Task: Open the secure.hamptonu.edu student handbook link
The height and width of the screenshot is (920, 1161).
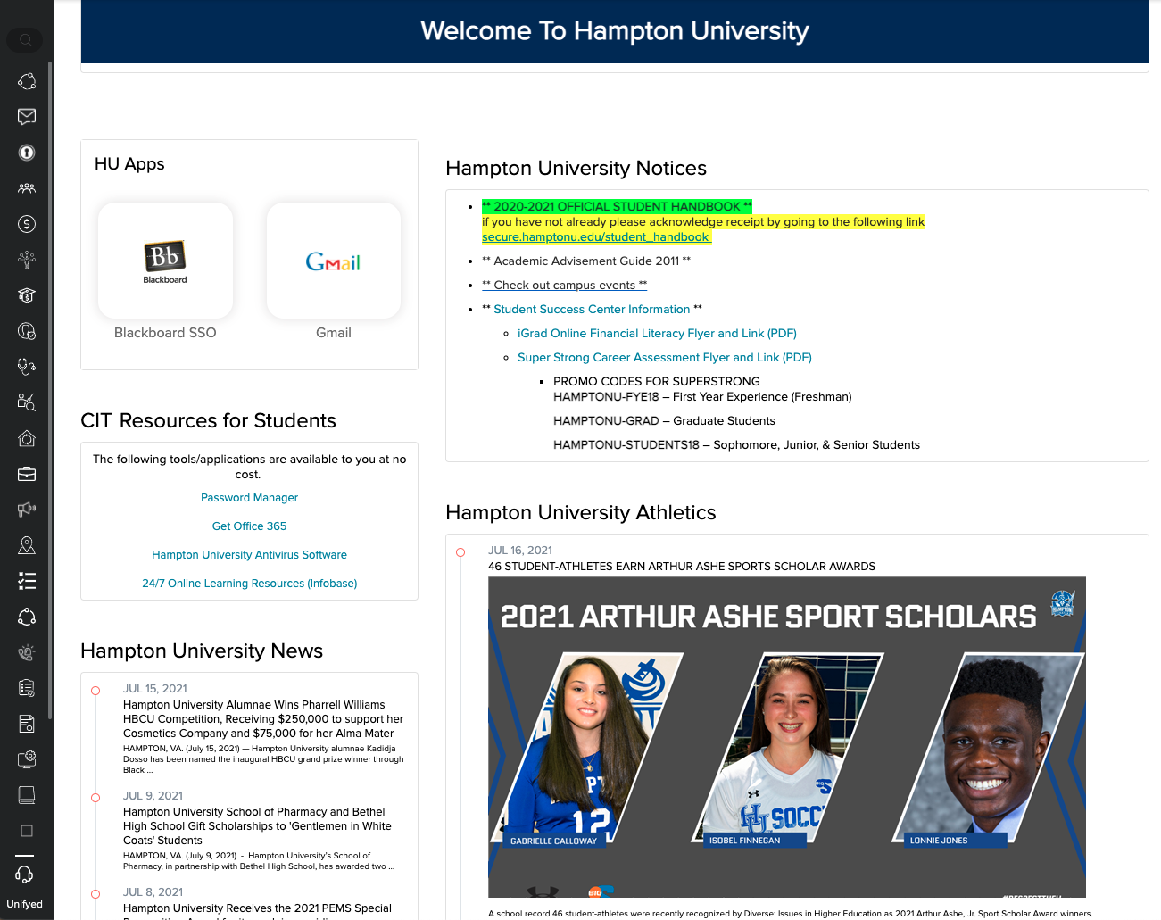Action: [x=595, y=237]
